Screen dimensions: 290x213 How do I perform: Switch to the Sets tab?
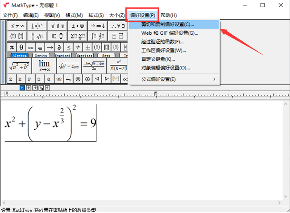106,55
